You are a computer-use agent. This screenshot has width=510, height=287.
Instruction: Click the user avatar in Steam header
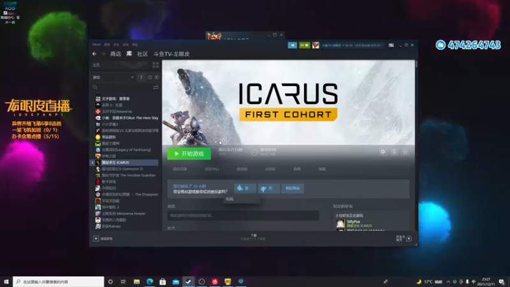coord(316,45)
